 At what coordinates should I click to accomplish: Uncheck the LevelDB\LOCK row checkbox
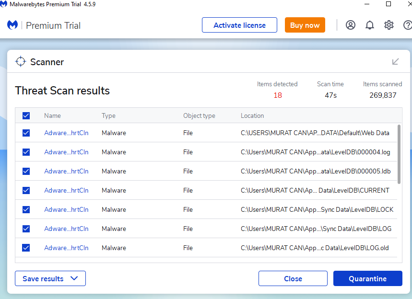pos(26,209)
